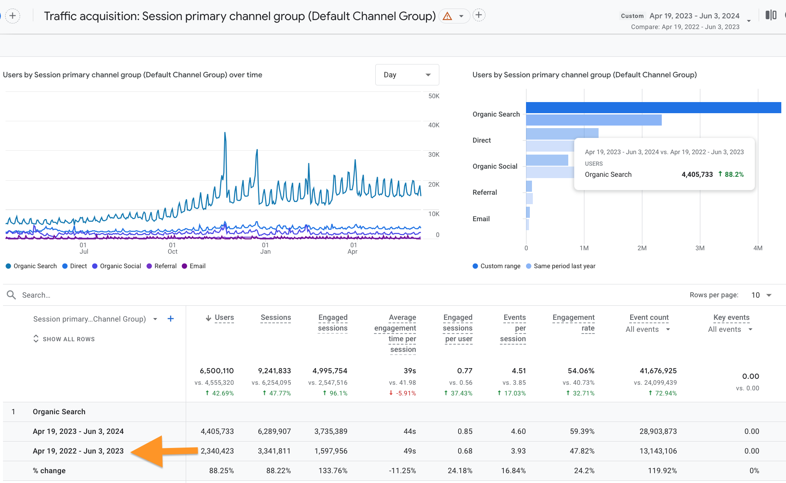
Task: Click the Apr 19, 2022 - Jun 3, 2023 row label
Action: [x=78, y=451]
